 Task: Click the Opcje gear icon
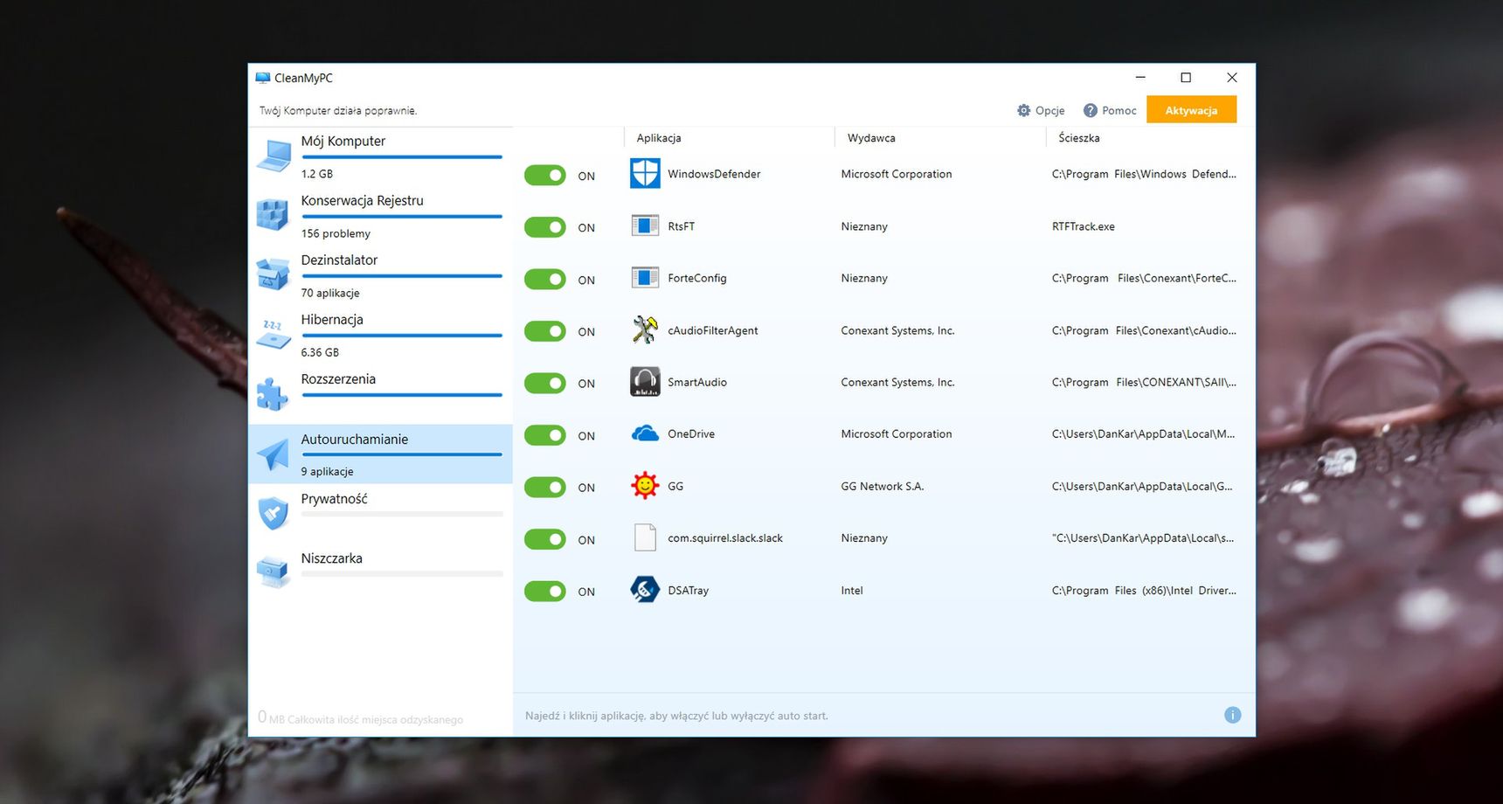pos(1024,110)
